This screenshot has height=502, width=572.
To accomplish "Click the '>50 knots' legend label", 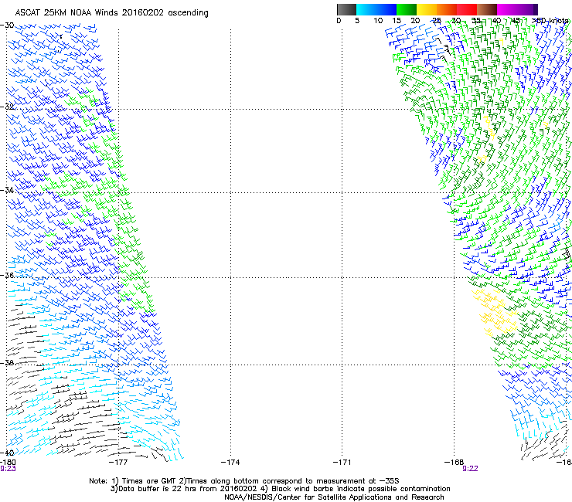I will 550,21.
